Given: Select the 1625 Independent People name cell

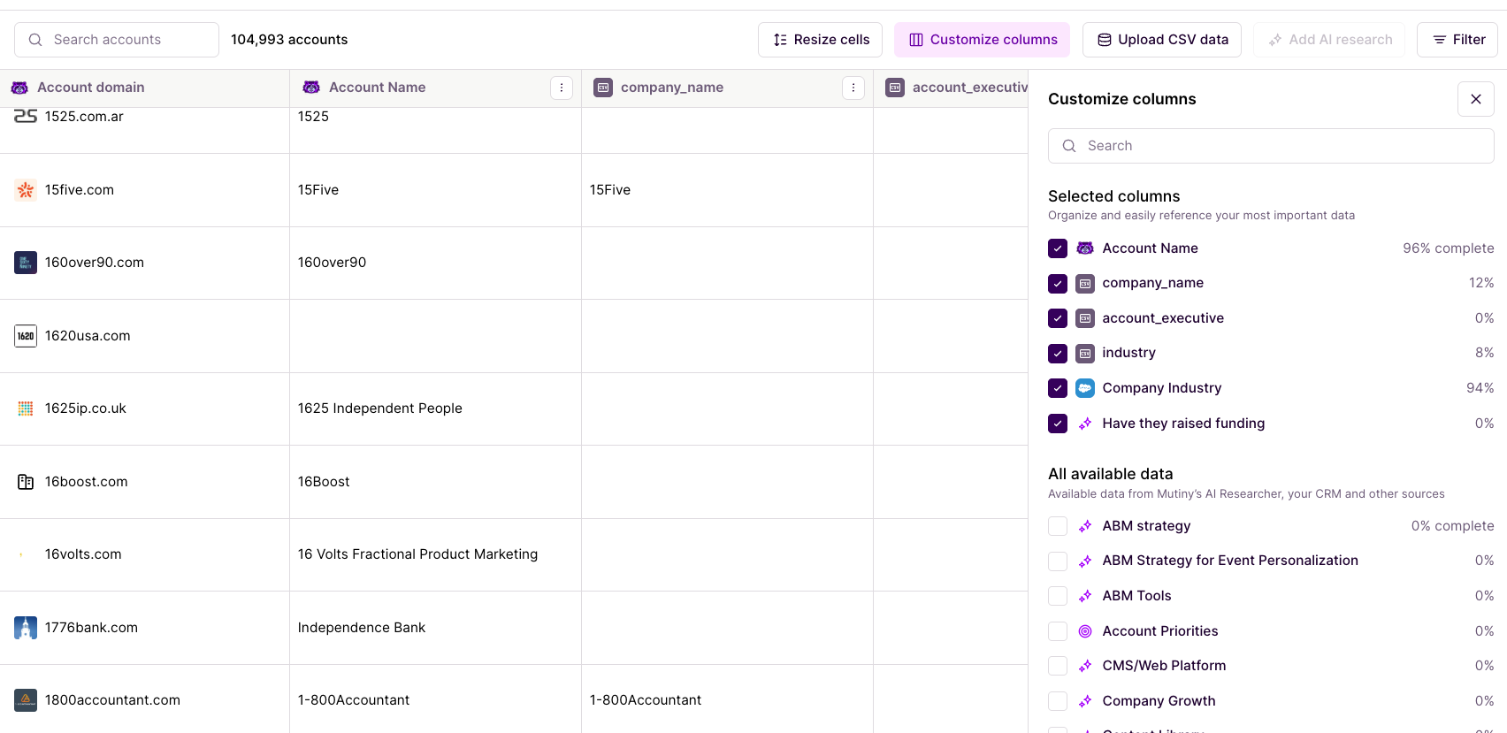Looking at the screenshot, I should click(436, 408).
